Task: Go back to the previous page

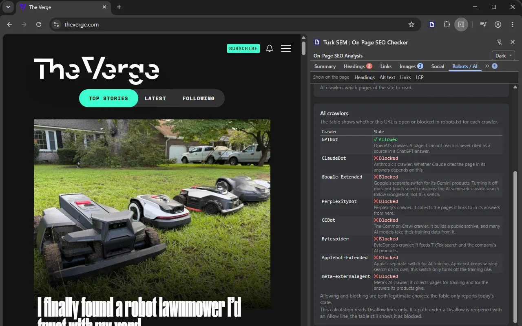Action: tap(9, 24)
